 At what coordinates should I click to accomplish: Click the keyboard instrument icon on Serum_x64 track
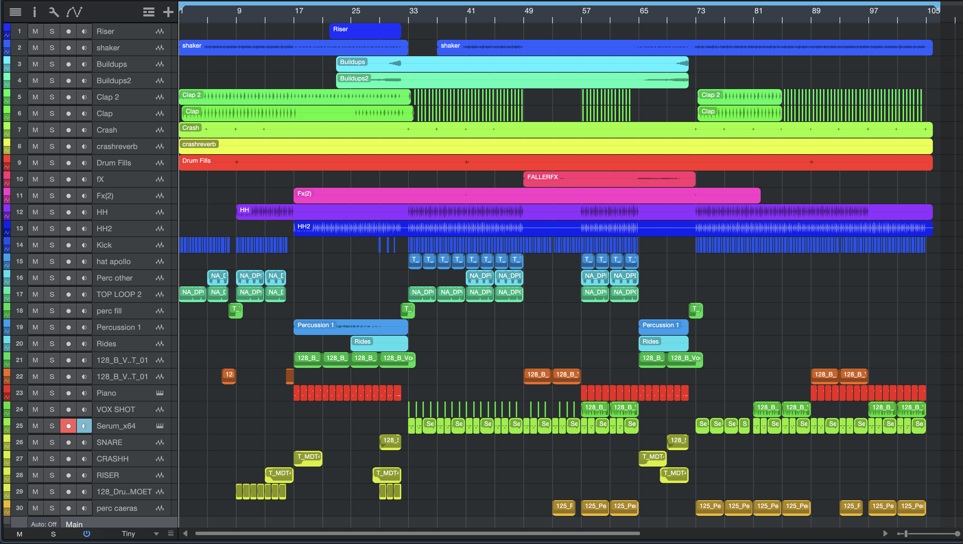[x=160, y=426]
